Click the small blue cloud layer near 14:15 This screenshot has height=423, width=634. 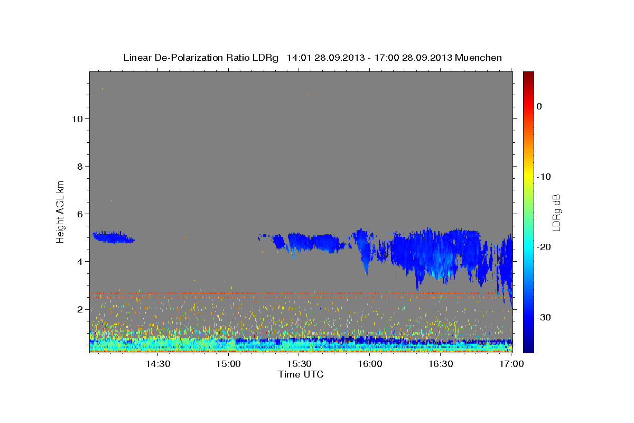tap(113, 237)
